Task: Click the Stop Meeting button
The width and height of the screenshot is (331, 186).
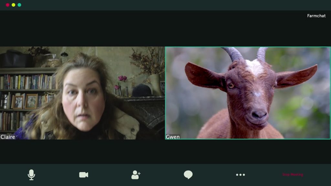Action: 293,175
